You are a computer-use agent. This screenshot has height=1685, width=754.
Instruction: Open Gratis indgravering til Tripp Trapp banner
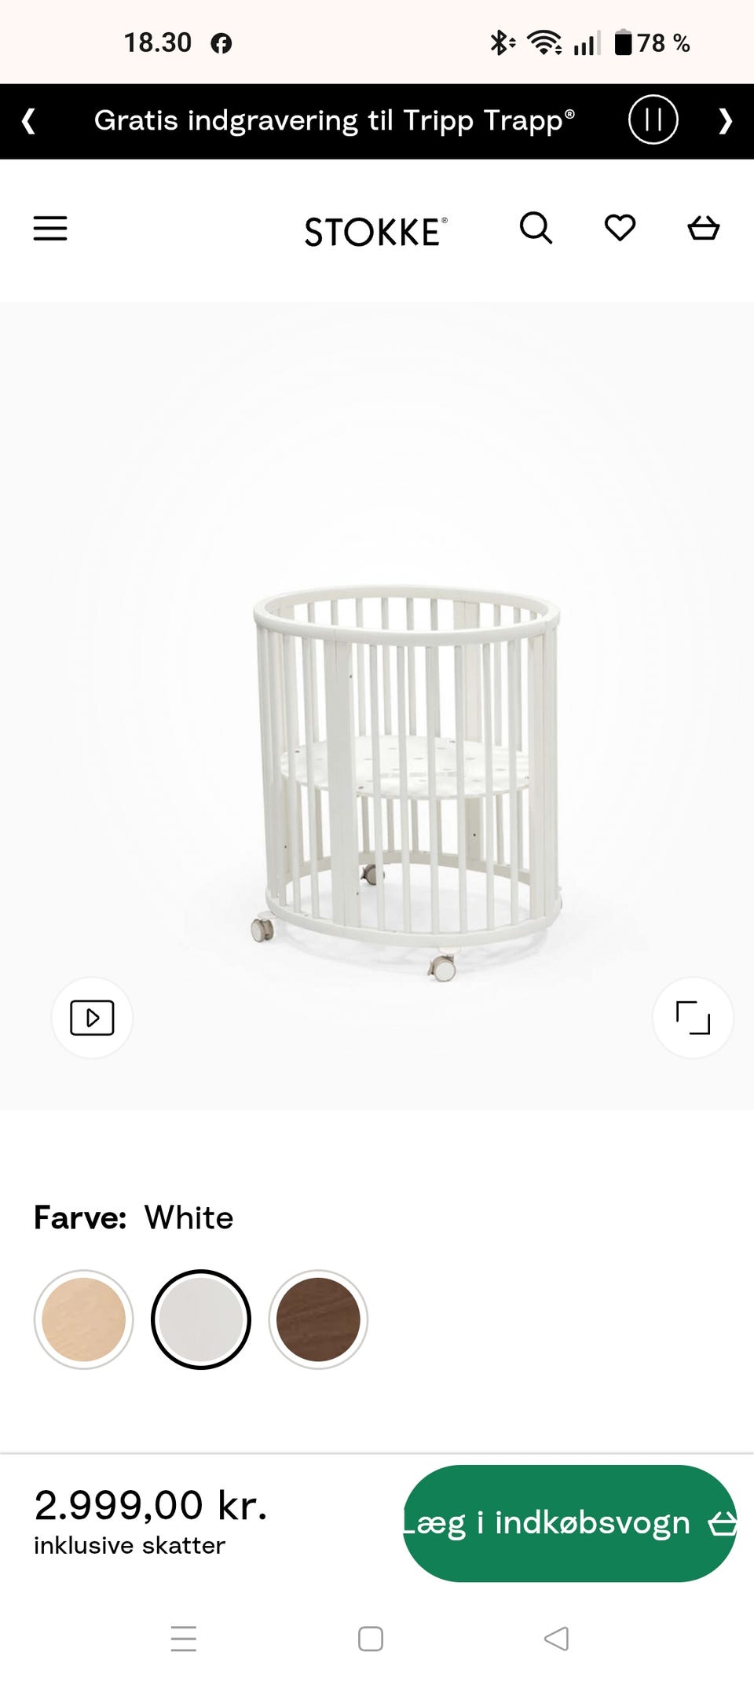click(x=335, y=120)
